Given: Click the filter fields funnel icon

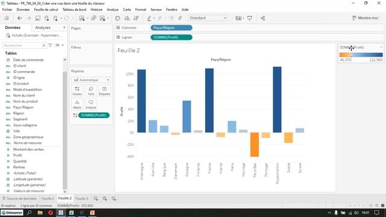Looking at the screenshot, I should [50, 45].
